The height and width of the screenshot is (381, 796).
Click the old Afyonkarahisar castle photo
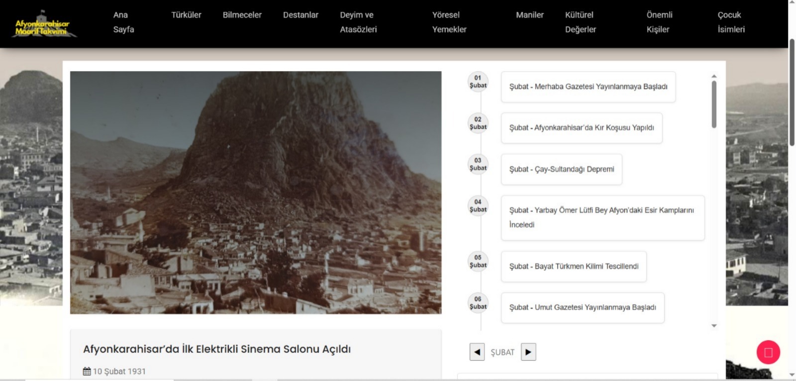pyautogui.click(x=255, y=192)
